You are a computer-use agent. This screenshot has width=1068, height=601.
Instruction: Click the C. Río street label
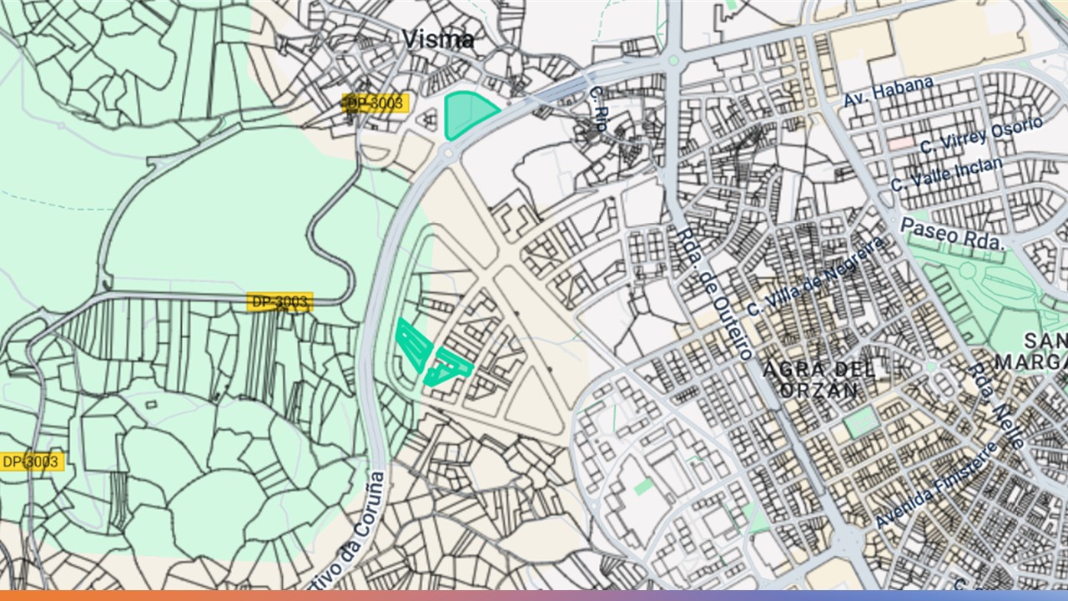pos(598,109)
